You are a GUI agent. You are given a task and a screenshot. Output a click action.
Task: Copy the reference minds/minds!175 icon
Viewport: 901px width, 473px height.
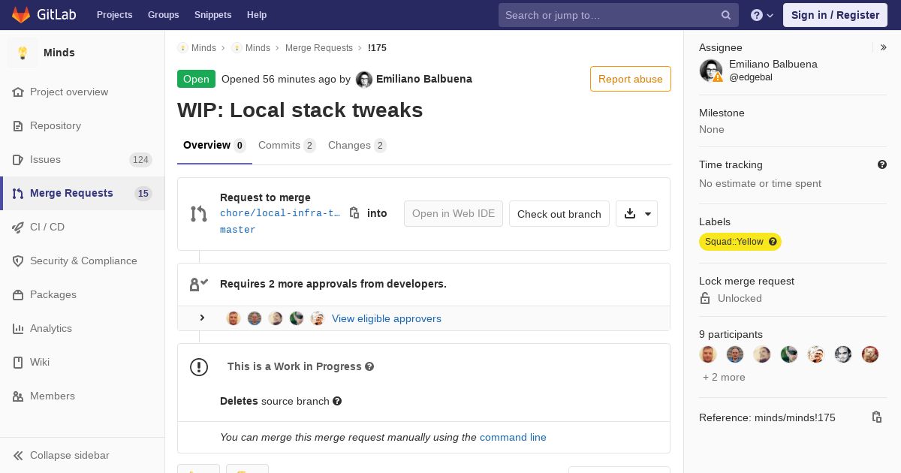coord(876,417)
